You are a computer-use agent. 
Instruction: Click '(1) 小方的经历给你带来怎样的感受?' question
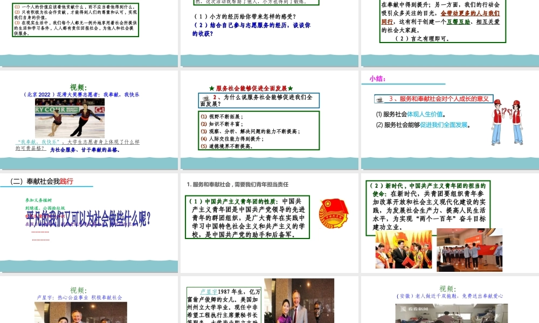point(245,17)
